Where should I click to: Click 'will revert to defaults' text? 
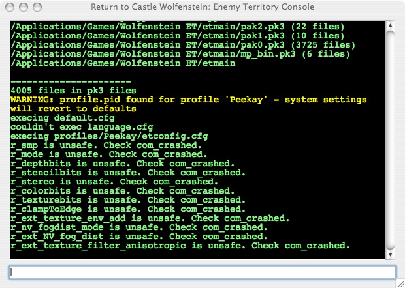[x=73, y=109]
